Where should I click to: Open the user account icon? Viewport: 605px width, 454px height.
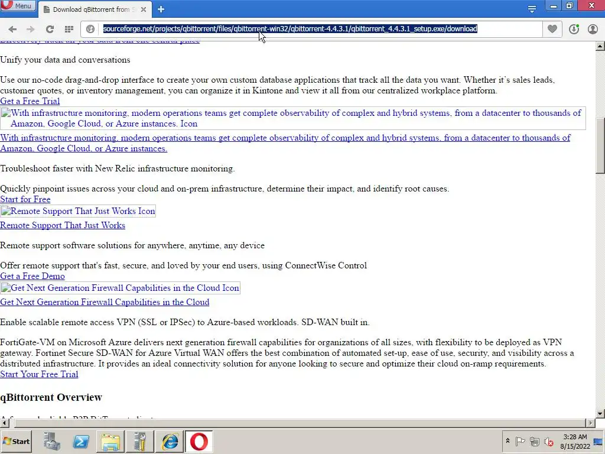tap(593, 29)
